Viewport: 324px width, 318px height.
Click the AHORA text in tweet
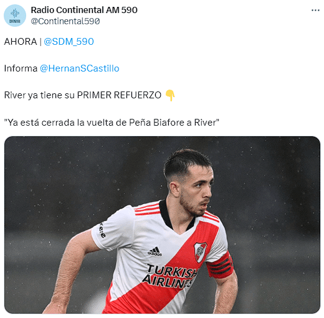coord(21,42)
